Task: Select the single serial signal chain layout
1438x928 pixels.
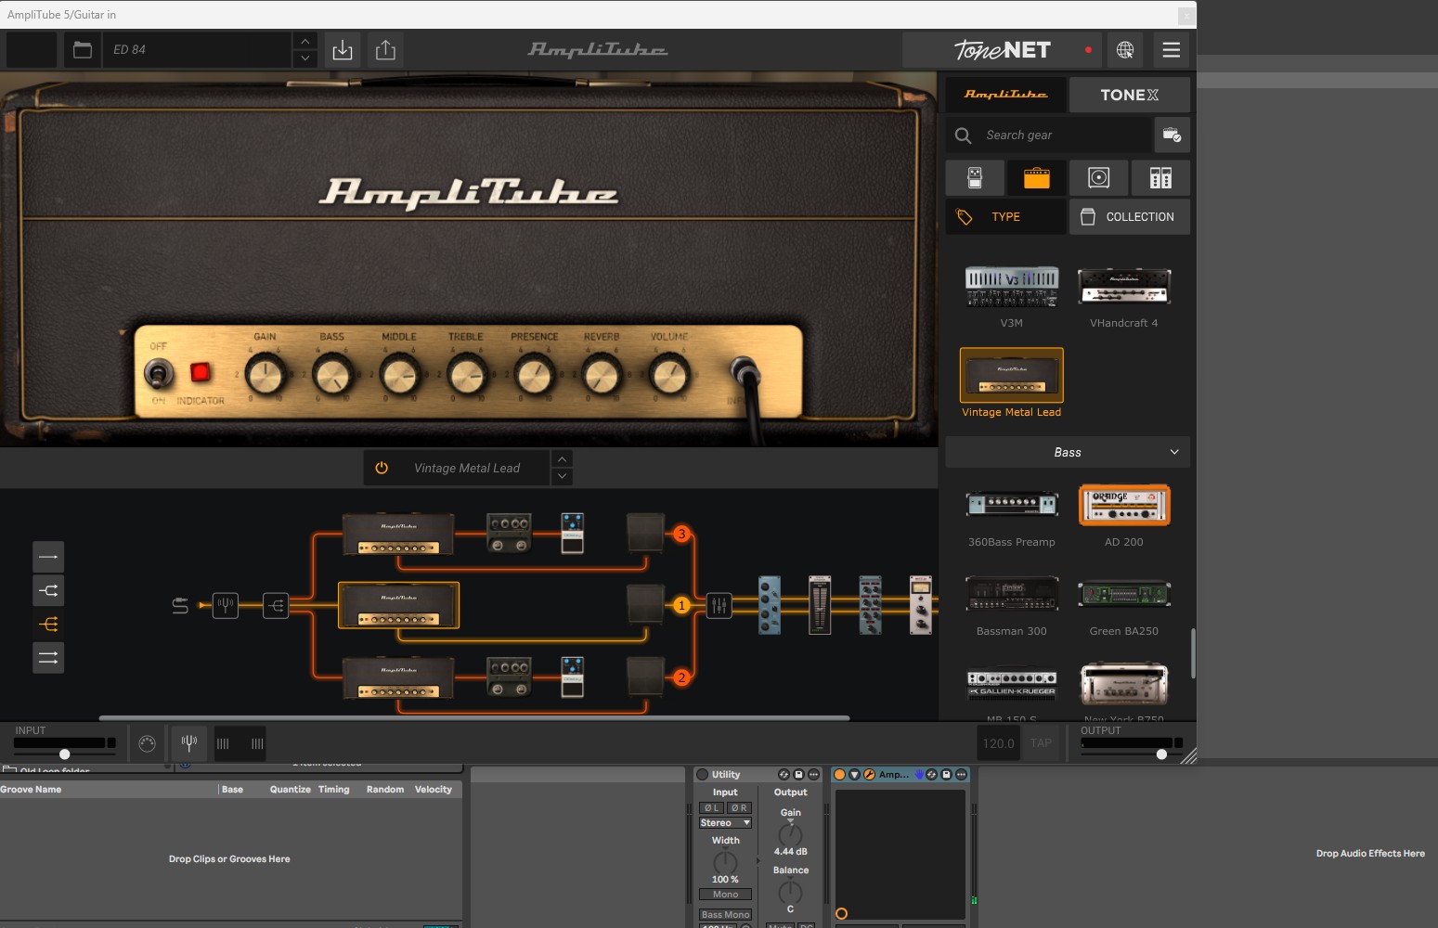Action: tap(48, 557)
